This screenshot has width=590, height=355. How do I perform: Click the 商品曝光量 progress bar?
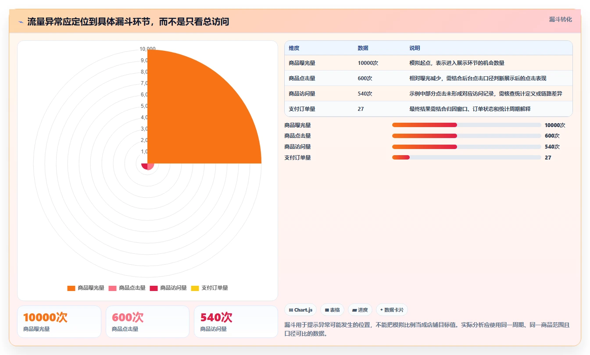point(467,125)
